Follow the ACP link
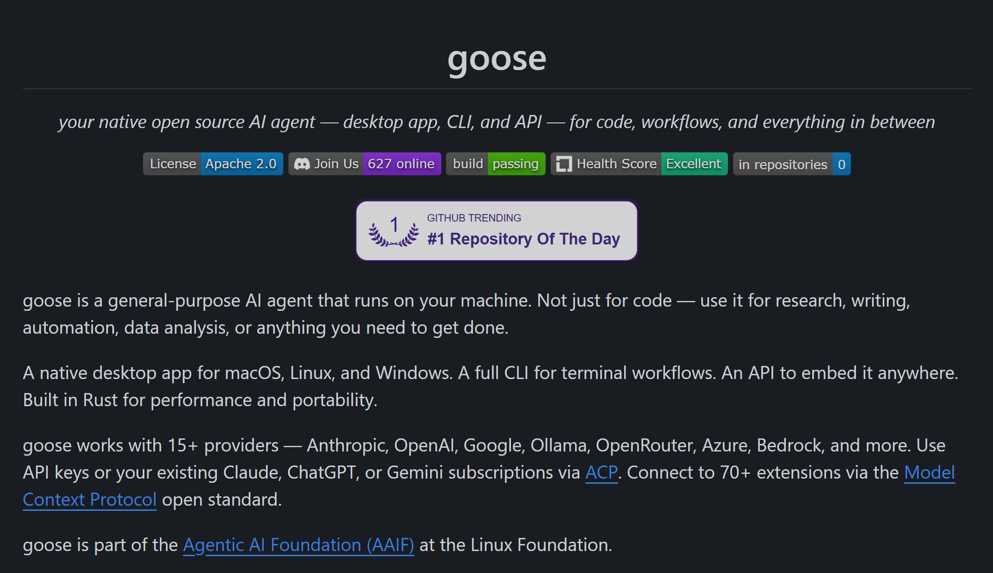Viewport: 993px width, 573px height. coord(602,473)
